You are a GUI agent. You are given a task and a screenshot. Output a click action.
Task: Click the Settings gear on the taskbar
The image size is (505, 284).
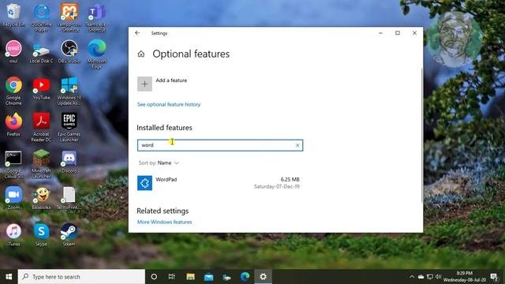(263, 277)
